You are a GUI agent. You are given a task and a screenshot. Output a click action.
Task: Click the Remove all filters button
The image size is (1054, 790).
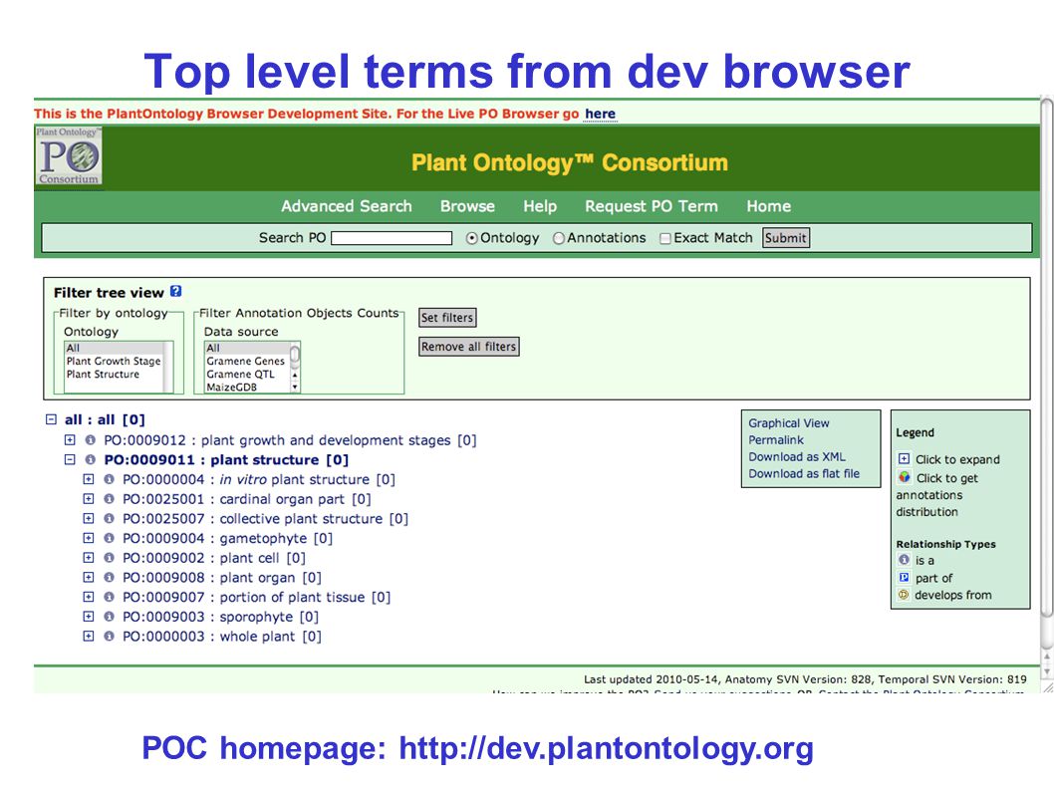pyautogui.click(x=468, y=347)
